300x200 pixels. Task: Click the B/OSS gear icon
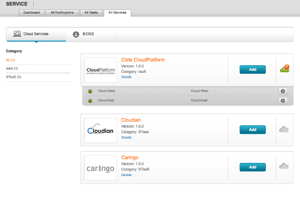(x=76, y=34)
